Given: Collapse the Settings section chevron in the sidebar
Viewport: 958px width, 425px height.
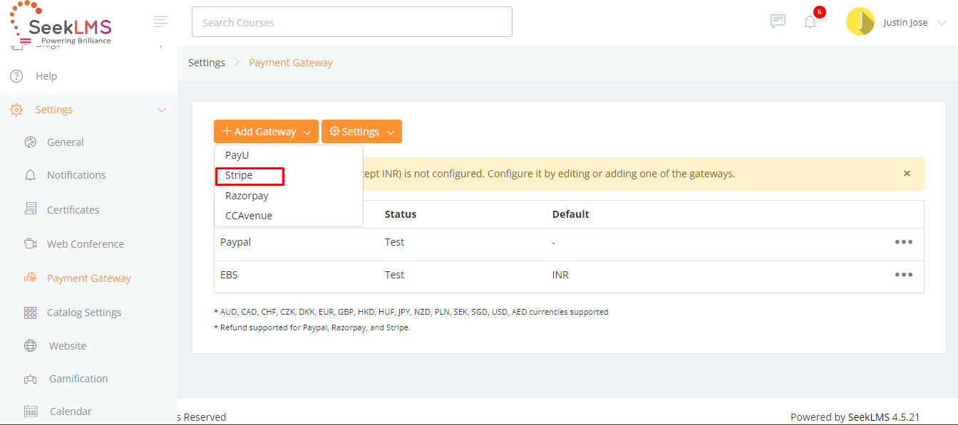Looking at the screenshot, I should click(162, 110).
